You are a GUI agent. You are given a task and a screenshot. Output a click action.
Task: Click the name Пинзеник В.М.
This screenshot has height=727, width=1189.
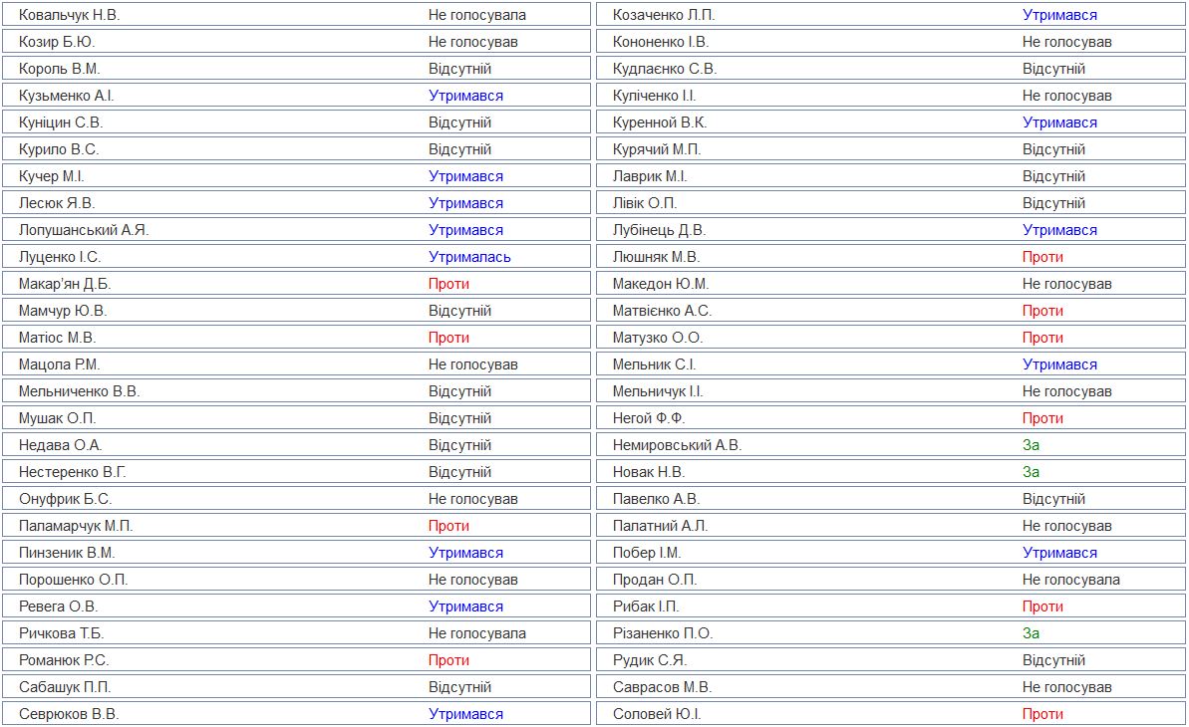67,553
